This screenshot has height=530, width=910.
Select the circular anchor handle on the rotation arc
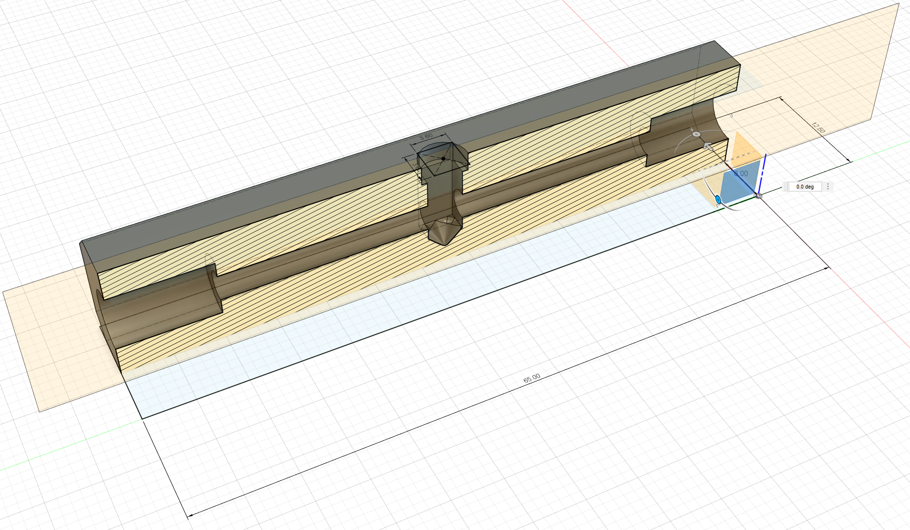696,134
